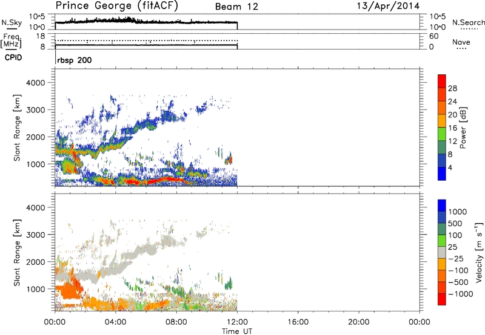
Task: Click the '00:00' label at axis start
Action: tap(55, 322)
